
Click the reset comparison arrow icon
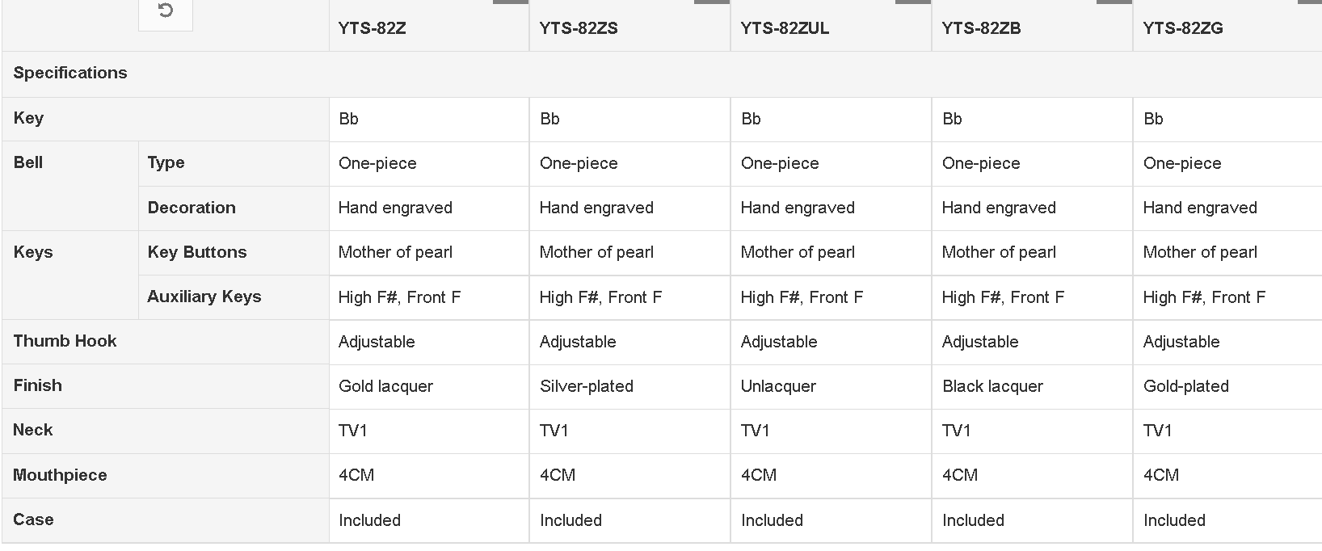pos(166,11)
